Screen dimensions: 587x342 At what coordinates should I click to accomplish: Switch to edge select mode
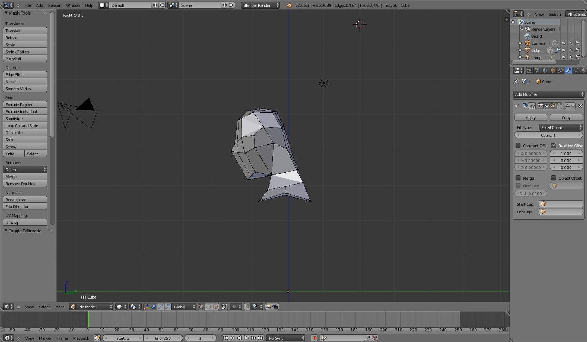208,307
